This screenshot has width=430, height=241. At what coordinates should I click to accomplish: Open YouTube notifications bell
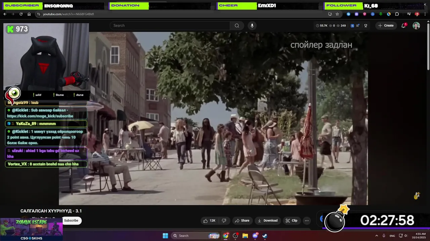point(403,25)
